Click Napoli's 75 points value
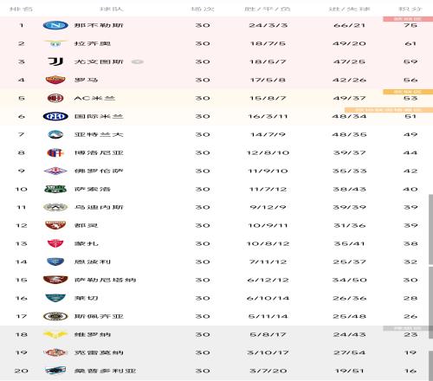 coord(410,25)
